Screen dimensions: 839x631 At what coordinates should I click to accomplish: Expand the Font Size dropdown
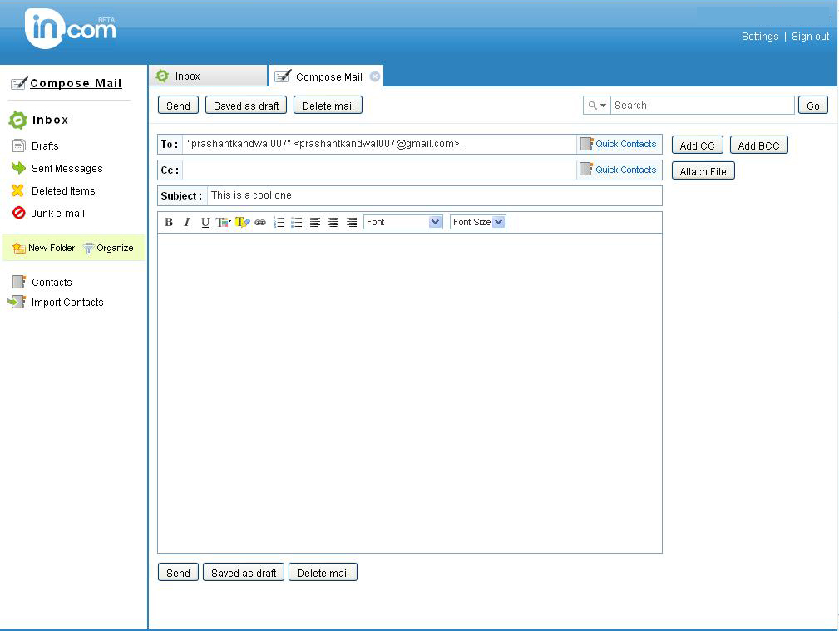(478, 222)
